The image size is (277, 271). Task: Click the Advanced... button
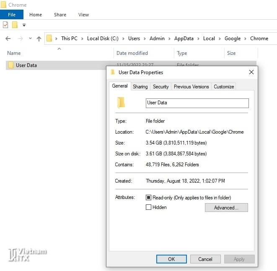[x=226, y=208]
